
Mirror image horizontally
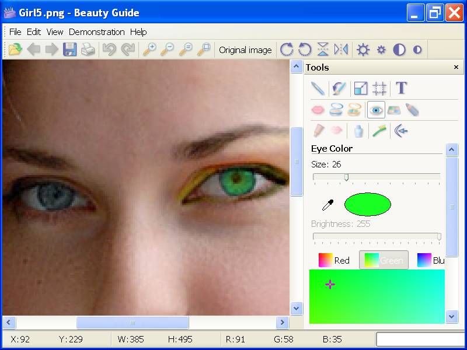(x=341, y=50)
